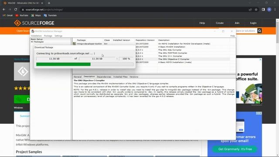Click the share page icon in address bar
Image resolution: width=279 pixels, height=157 pixels.
click(250, 10)
